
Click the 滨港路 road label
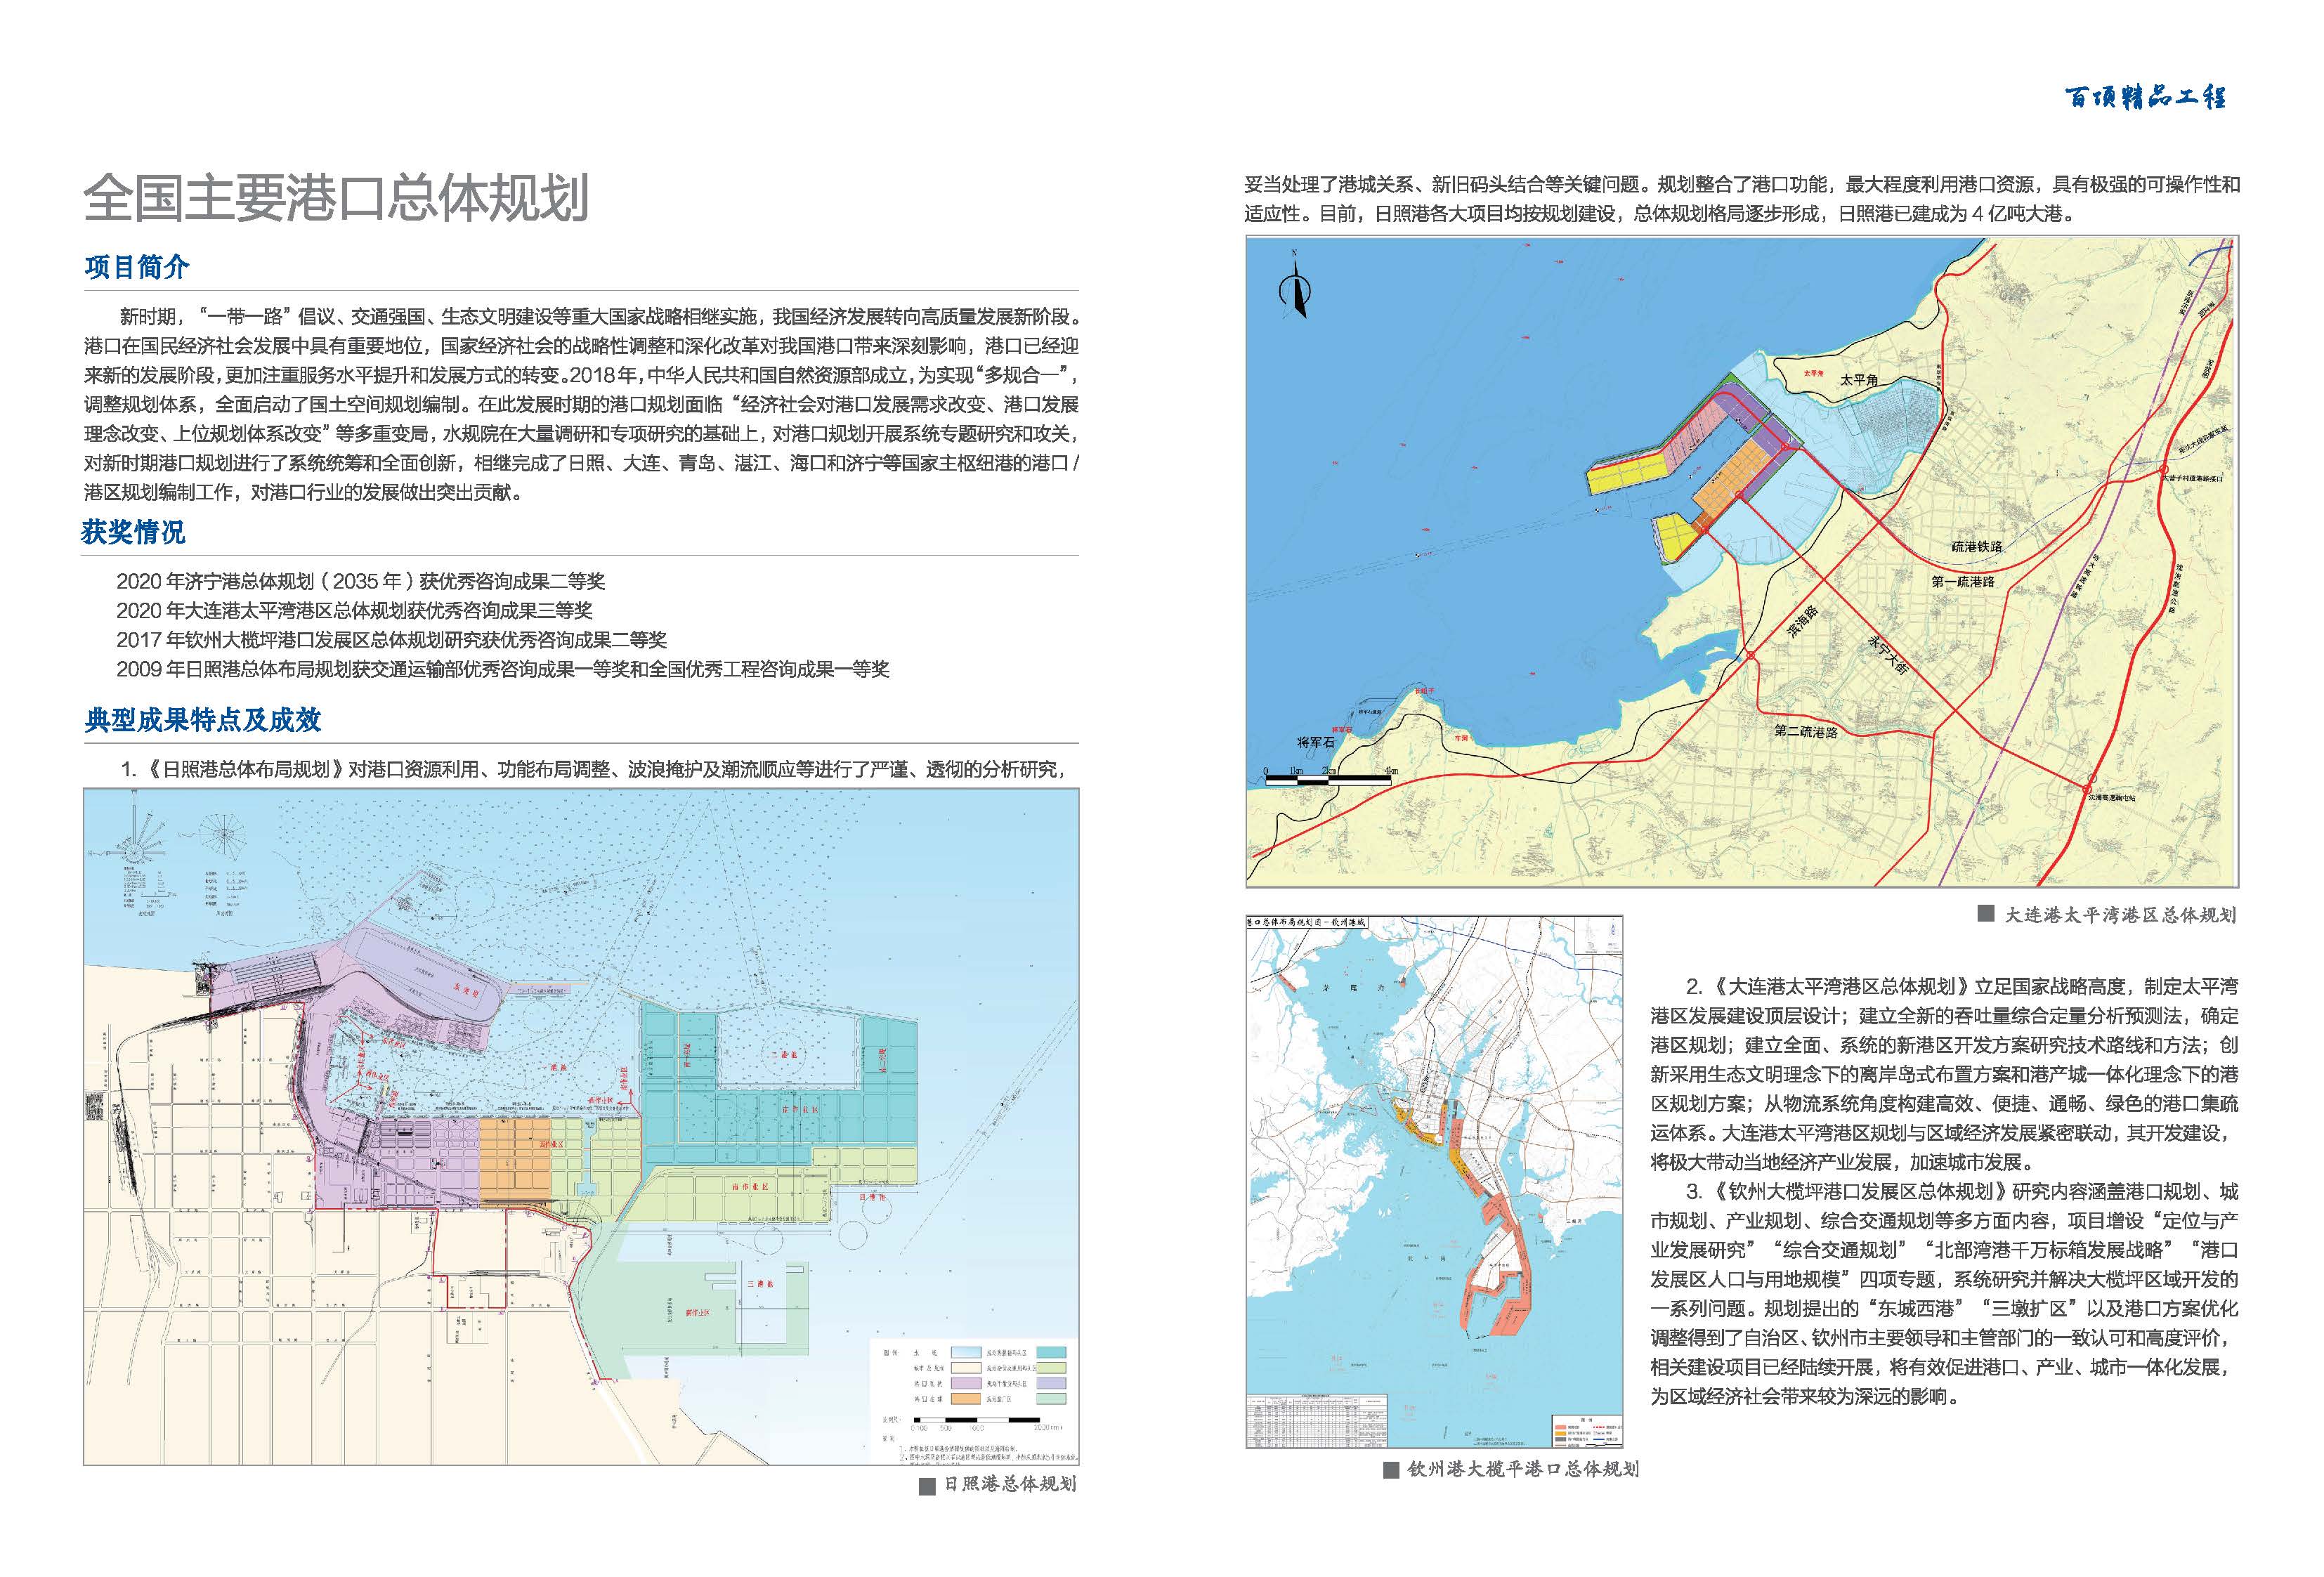[x=1803, y=622]
